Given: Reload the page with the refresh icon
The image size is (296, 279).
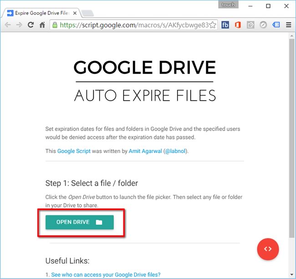Looking at the screenshot, I should tap(31, 25).
